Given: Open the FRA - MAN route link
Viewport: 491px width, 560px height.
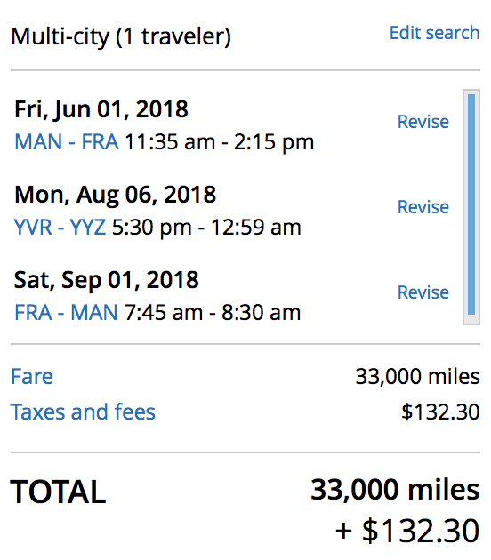Looking at the screenshot, I should 66,313.
